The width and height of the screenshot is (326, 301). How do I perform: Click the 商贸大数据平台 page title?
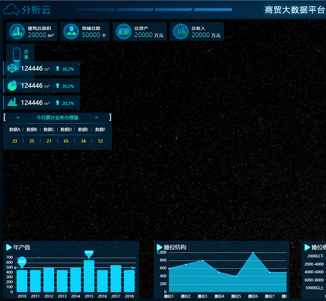[x=295, y=10]
